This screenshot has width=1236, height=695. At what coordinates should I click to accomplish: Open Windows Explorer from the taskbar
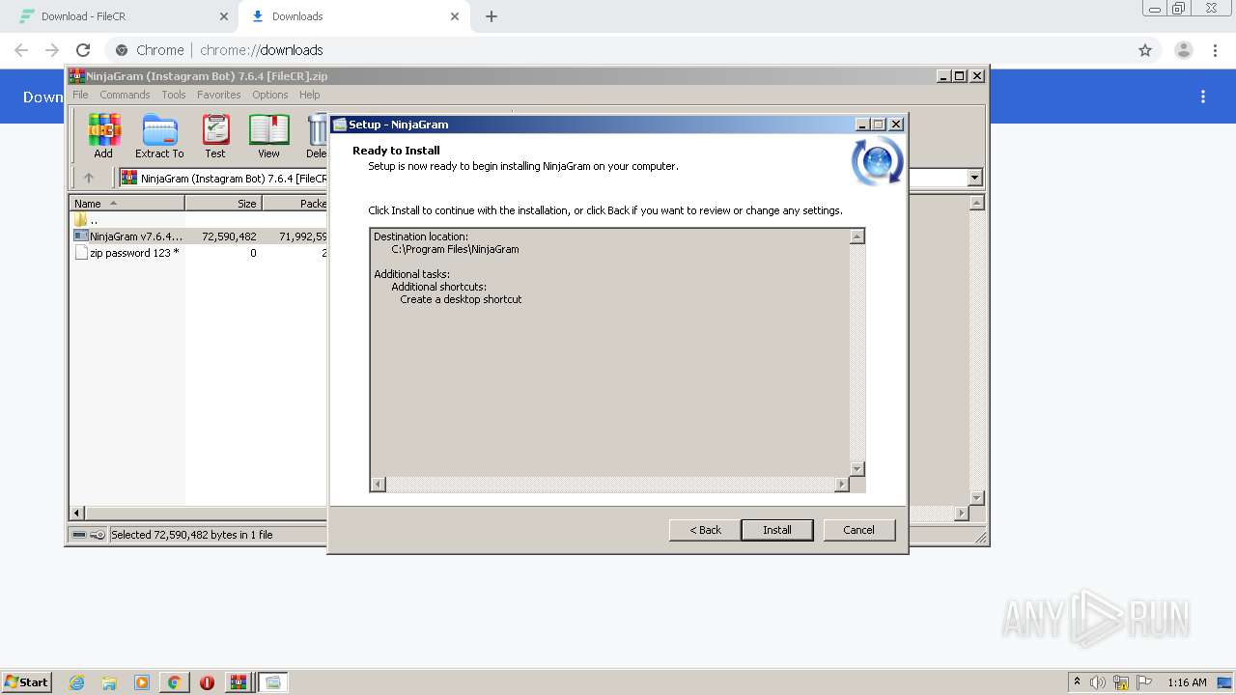point(109,682)
